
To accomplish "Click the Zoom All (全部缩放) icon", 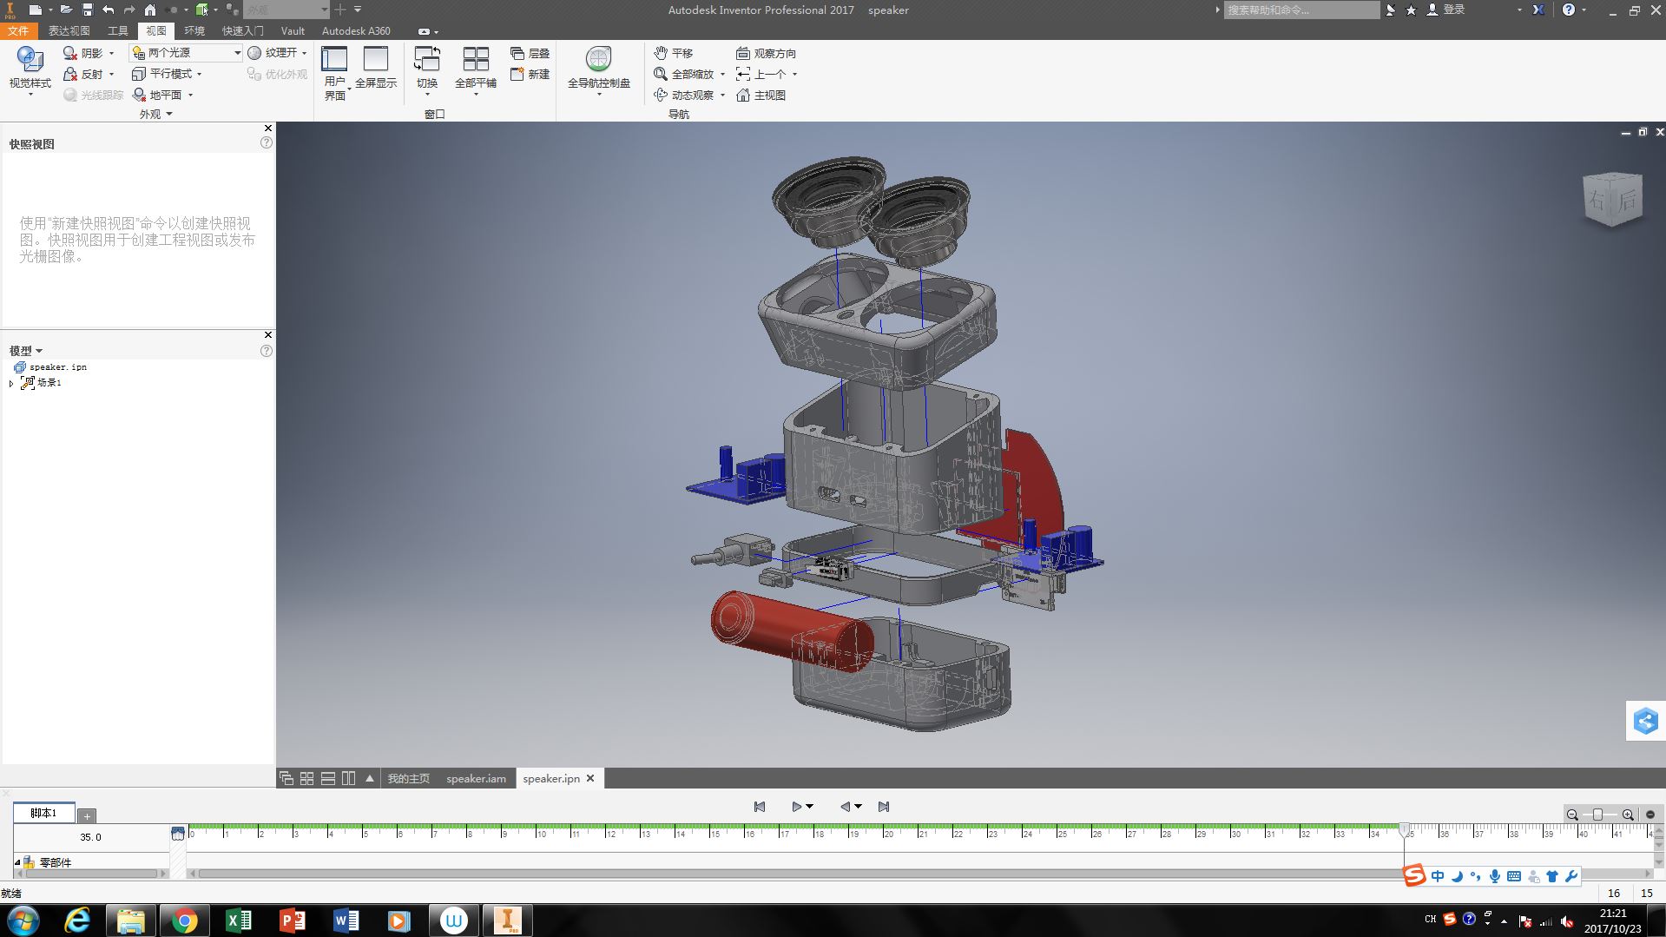I will [661, 74].
